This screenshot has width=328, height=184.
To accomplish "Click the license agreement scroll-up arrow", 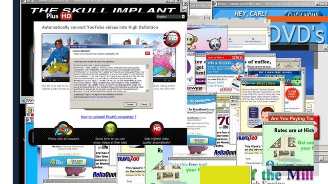I will (x=147, y=66).
